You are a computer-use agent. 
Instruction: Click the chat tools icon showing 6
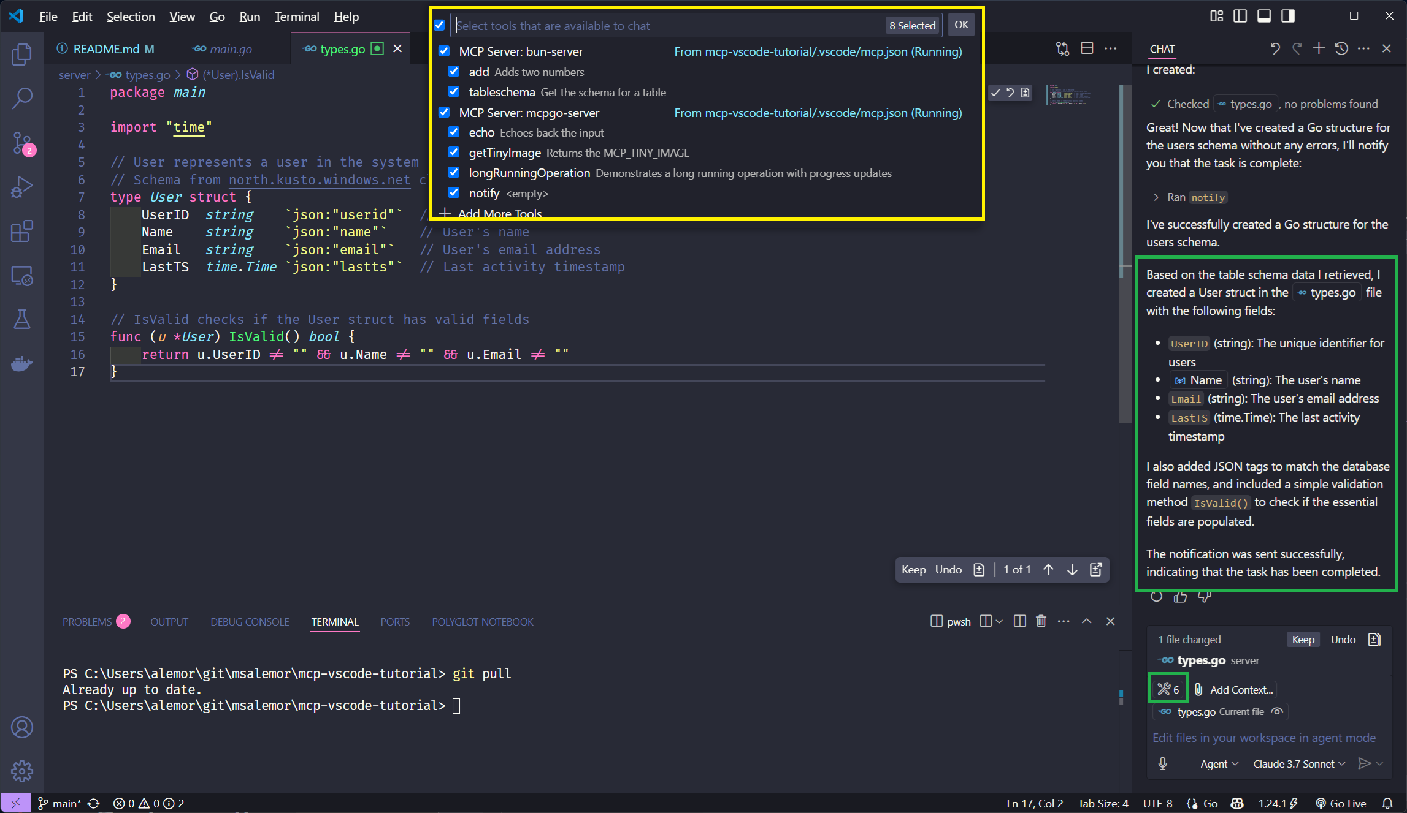click(1168, 689)
